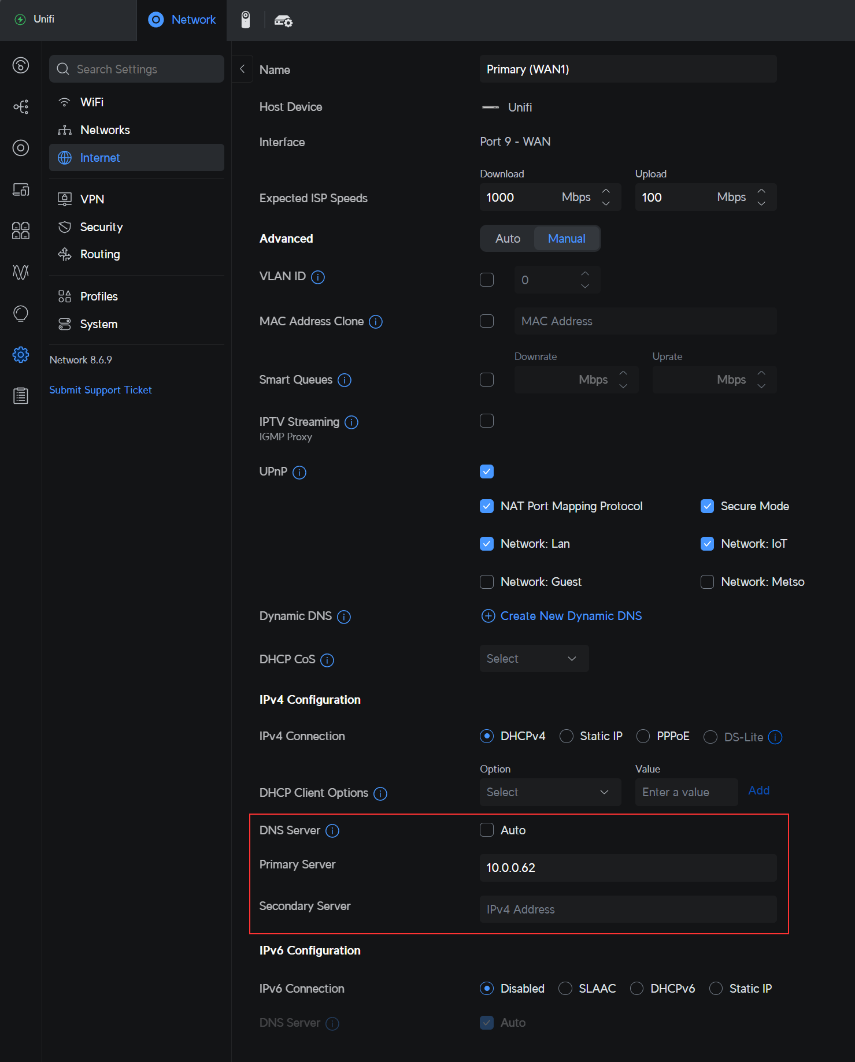Switch Advanced mode to Auto
855x1062 pixels.
508,239
